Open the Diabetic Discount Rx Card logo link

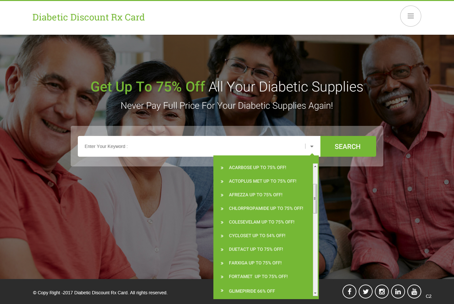[x=89, y=17]
